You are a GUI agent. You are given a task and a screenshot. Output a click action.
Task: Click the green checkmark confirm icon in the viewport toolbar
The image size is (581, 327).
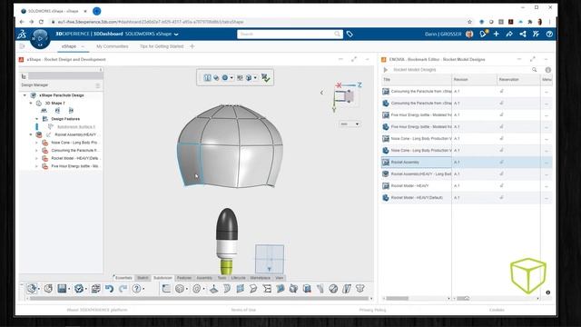tap(265, 78)
